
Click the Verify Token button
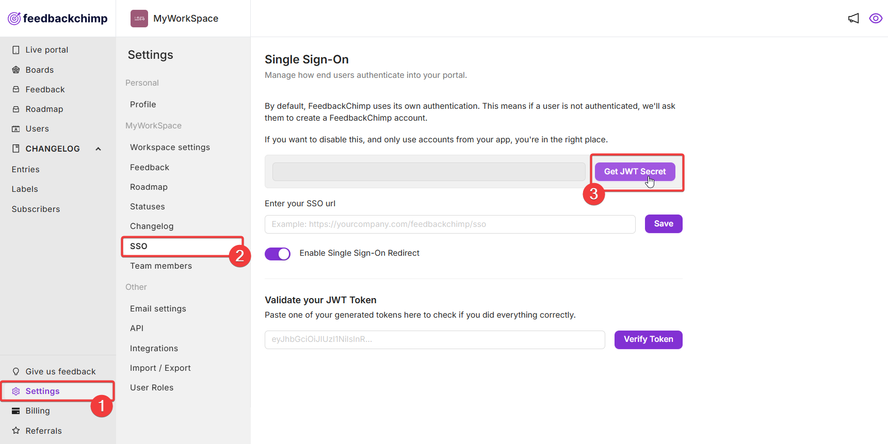click(648, 339)
